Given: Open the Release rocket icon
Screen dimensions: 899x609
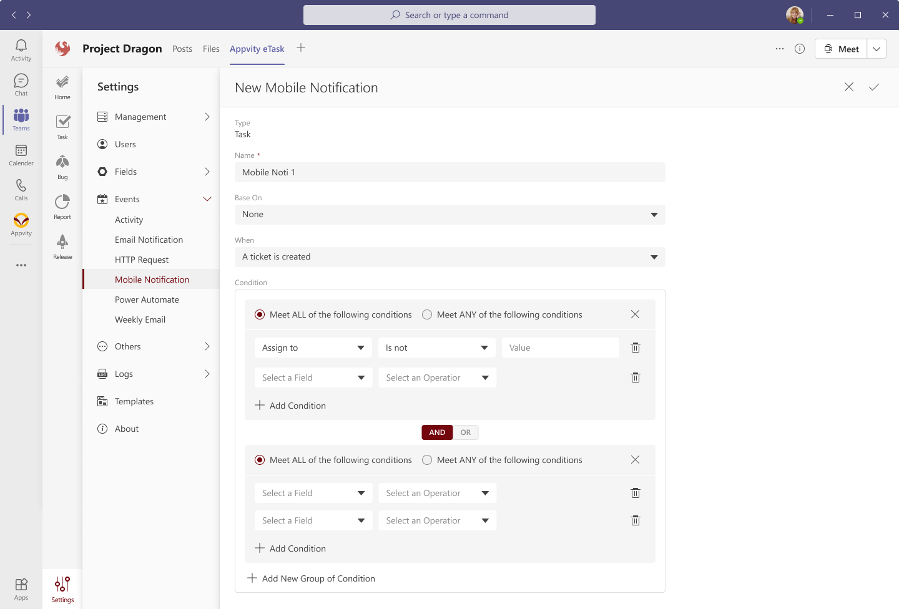Looking at the screenshot, I should point(62,246).
